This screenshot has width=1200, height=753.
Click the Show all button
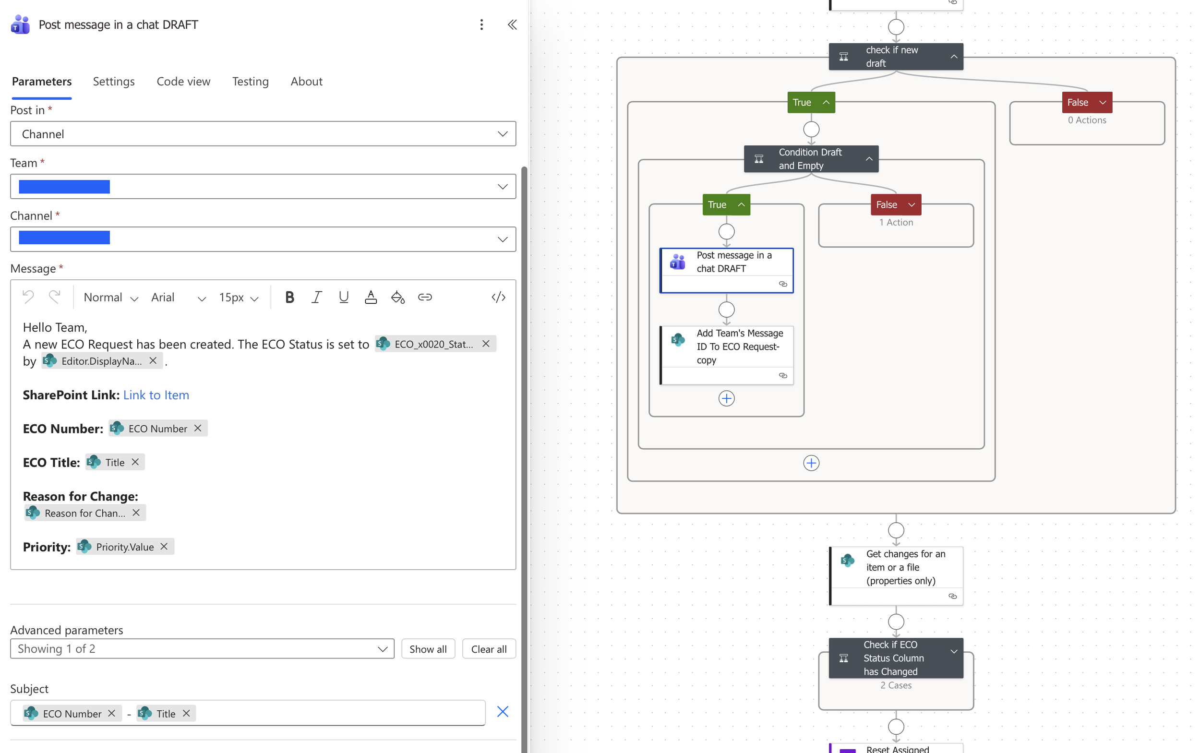point(427,649)
